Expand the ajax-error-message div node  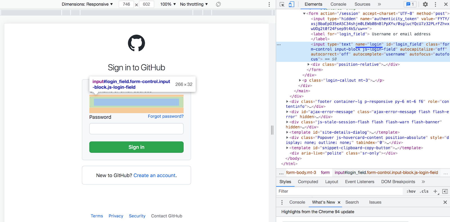tap(287, 112)
